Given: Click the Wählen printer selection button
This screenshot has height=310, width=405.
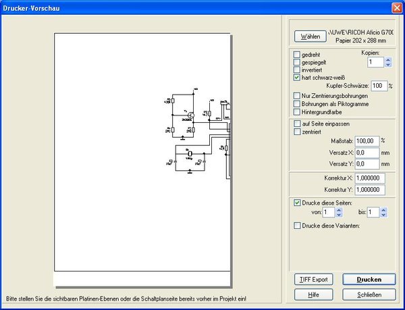Looking at the screenshot, I should click(x=310, y=36).
